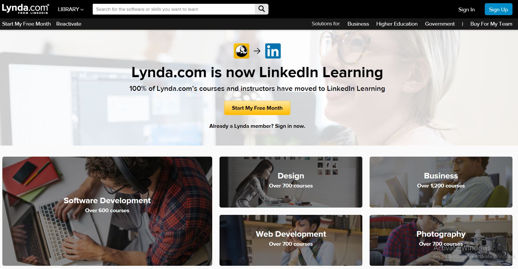Open Buy For My Team link
518x269 pixels.
tap(491, 24)
